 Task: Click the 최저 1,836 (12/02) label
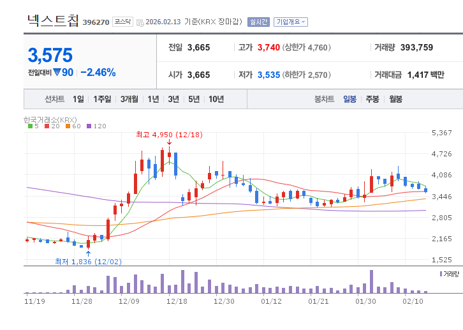click(88, 262)
